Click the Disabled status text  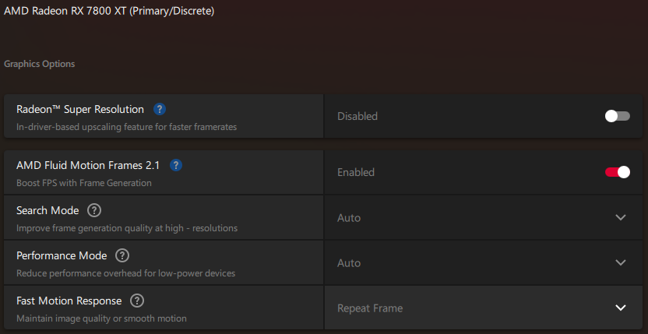357,117
